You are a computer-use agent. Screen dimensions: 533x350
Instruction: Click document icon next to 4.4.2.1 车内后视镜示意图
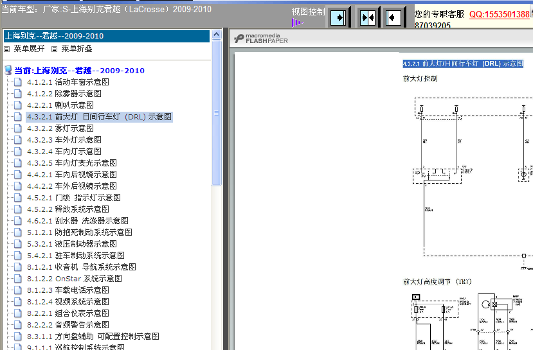tap(18, 174)
